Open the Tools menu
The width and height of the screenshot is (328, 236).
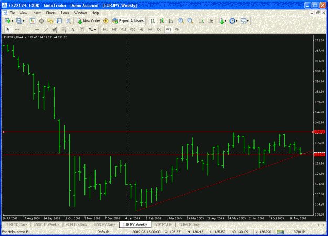[65, 13]
